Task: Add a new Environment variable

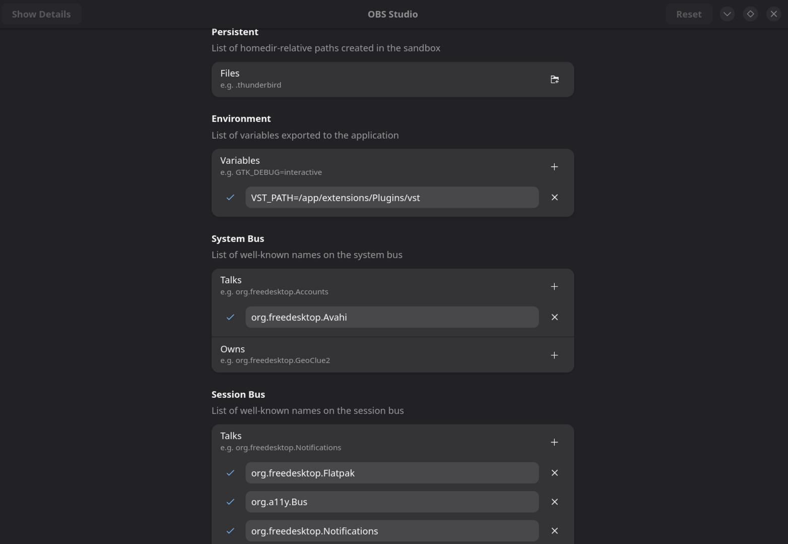Action: click(x=554, y=166)
